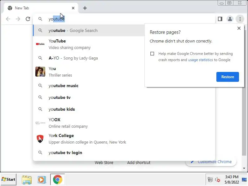Screen dimensions: 248x186
Task: Open the Chrome three-dot menu
Action: point(240,19)
